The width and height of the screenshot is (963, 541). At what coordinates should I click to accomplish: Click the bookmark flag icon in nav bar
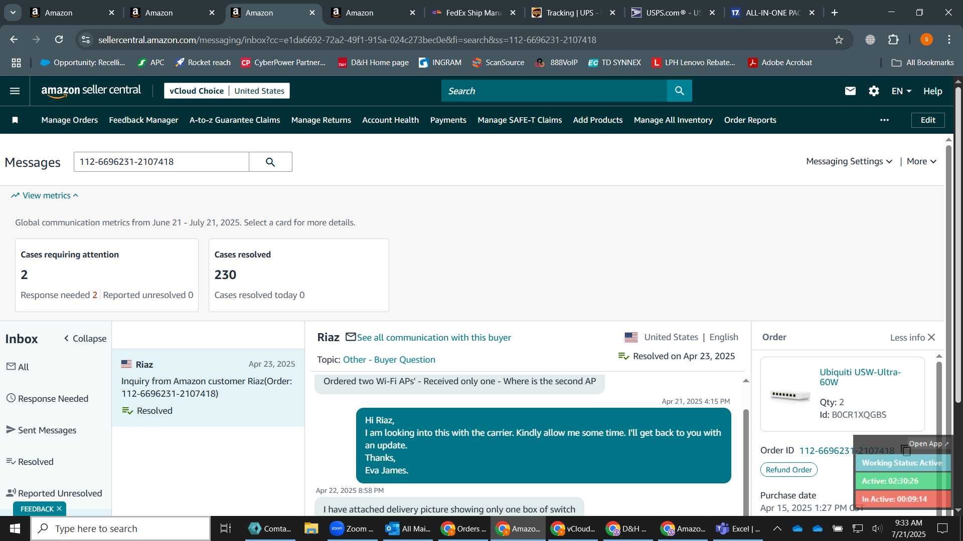[x=15, y=120]
